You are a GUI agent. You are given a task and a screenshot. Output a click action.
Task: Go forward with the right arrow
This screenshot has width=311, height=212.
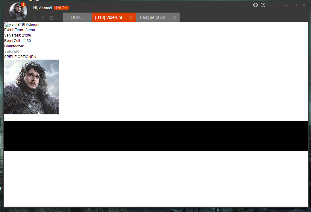tap(43, 18)
